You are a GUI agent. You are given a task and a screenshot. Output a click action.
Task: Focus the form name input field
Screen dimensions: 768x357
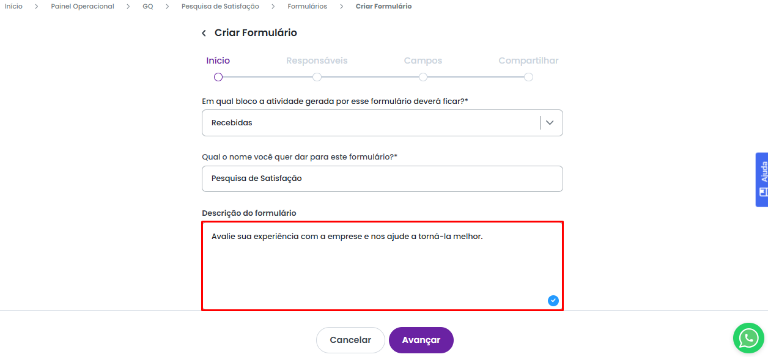coord(382,178)
